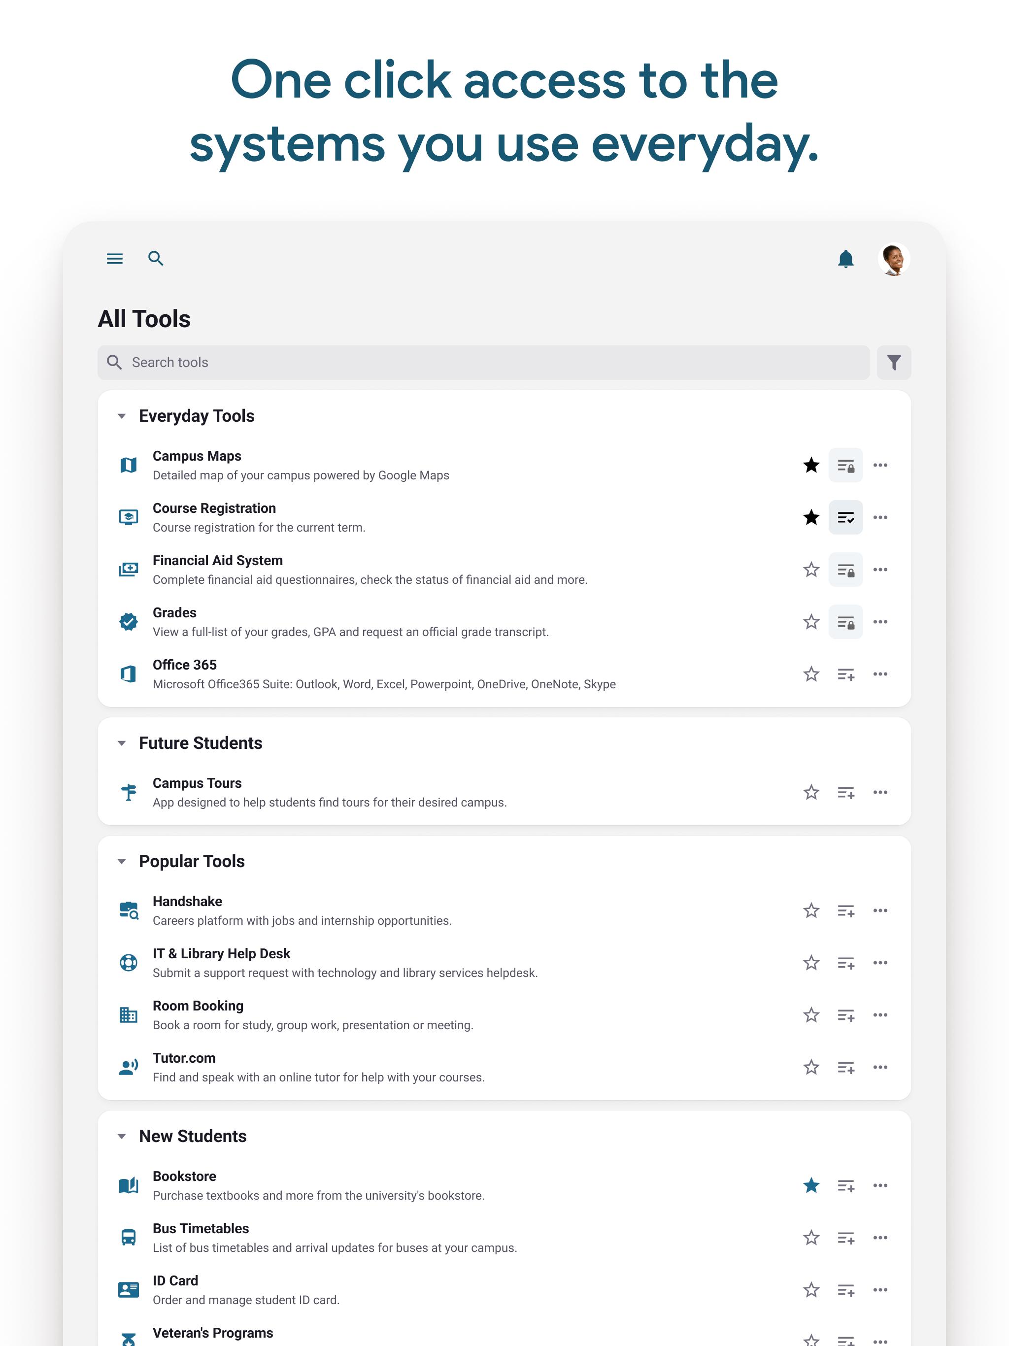The height and width of the screenshot is (1346, 1009).
Task: Click the Office 365 logo icon
Action: point(129,674)
